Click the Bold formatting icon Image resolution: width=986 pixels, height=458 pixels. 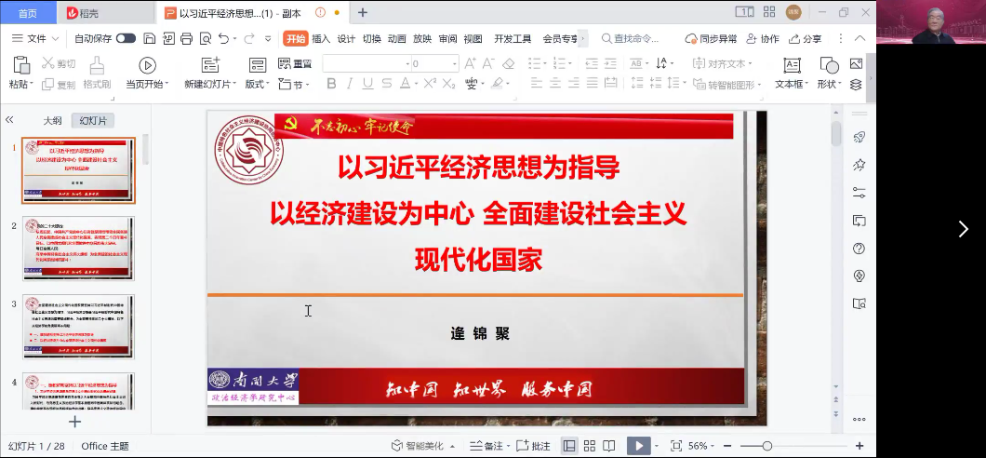click(x=331, y=84)
